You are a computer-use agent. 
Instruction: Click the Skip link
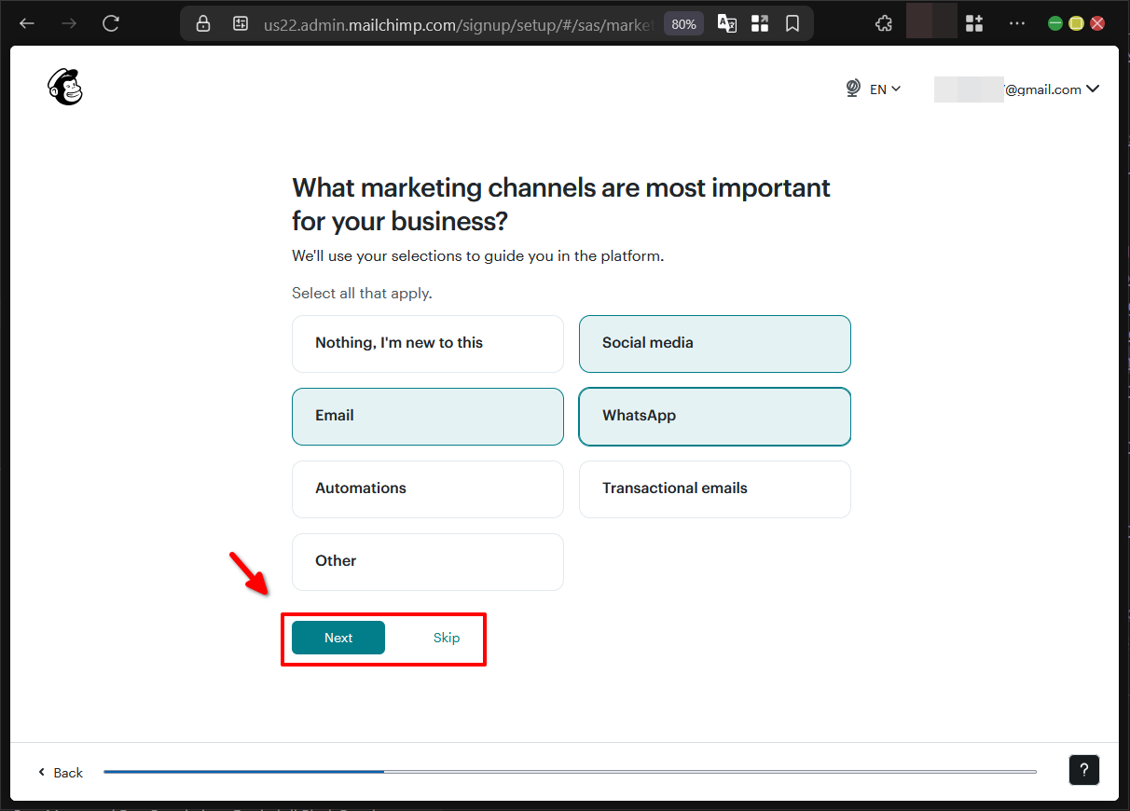pyautogui.click(x=446, y=638)
